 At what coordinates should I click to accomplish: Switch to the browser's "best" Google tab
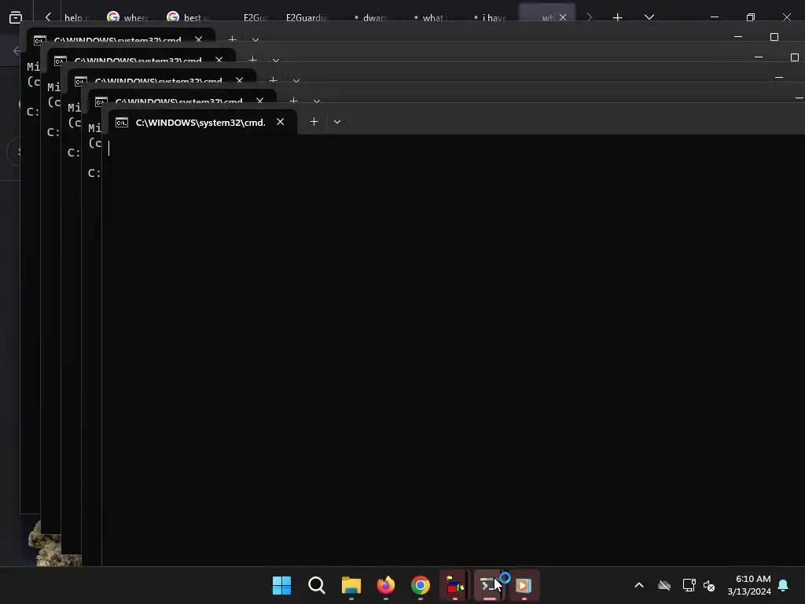tap(188, 17)
